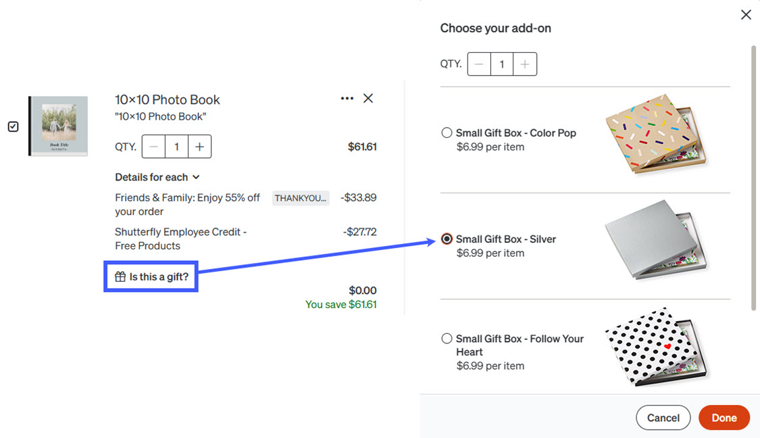Remove the 10×10 Photo Book from cart
Screen dimensions: 760x438
(368, 99)
